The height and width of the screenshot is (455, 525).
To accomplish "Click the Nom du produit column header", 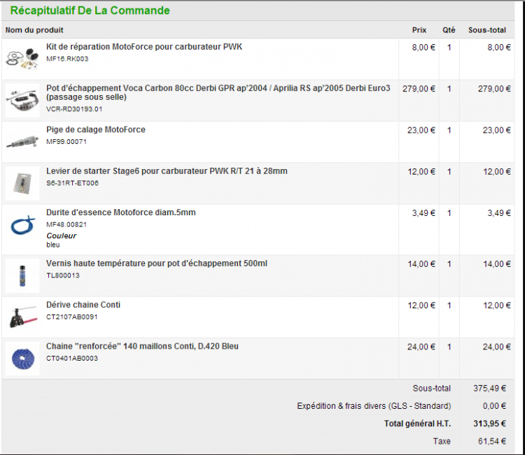I will 34,30.
